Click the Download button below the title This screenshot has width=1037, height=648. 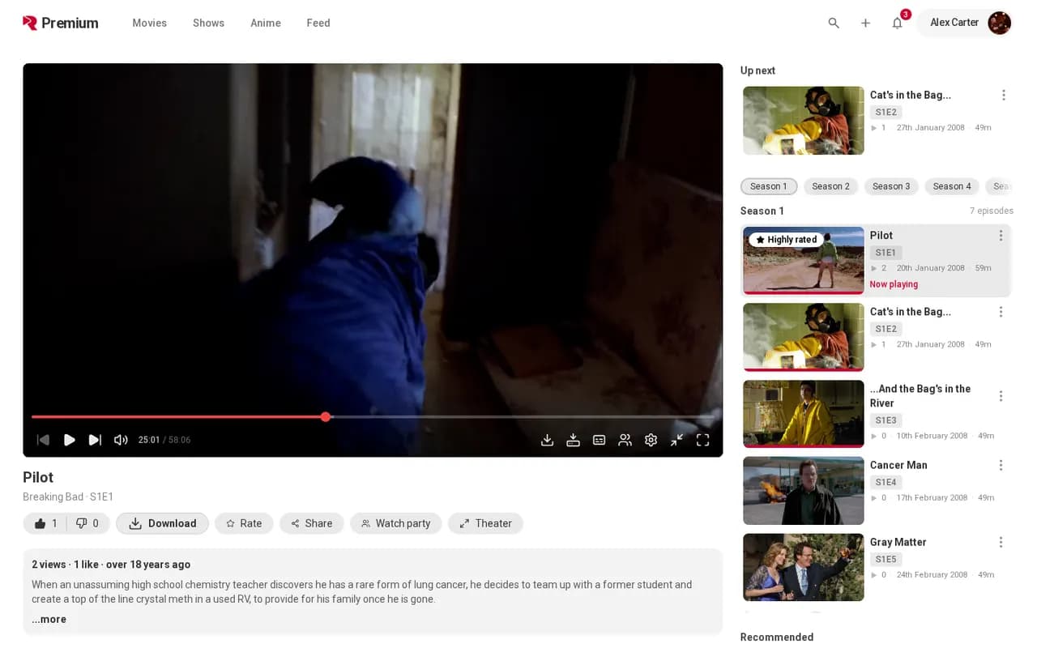tap(162, 523)
